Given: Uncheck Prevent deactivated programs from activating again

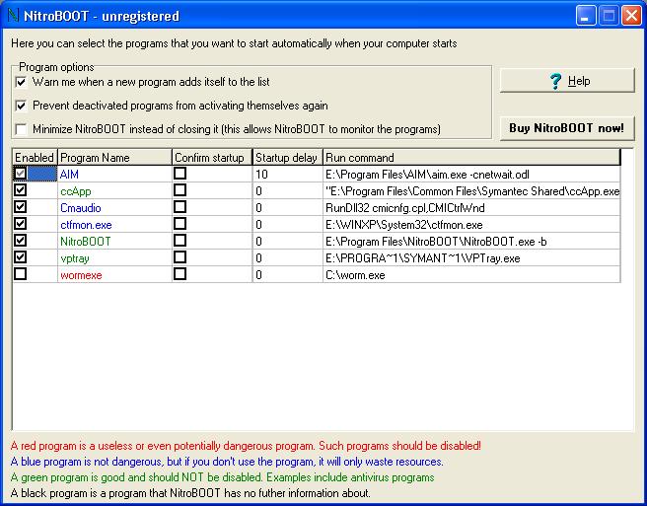Looking at the screenshot, I should point(21,106).
